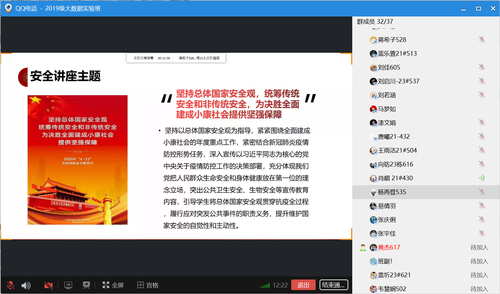500x294 pixels.
Task: Open the screen-sharing status bar at top
Action: [176, 58]
